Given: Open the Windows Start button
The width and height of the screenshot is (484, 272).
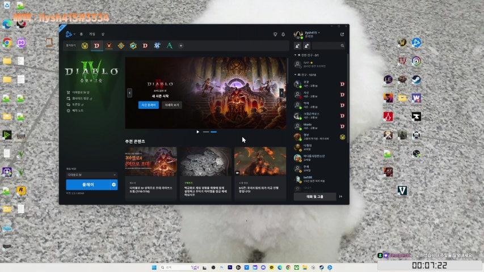Looking at the screenshot, I should [x=154, y=267].
